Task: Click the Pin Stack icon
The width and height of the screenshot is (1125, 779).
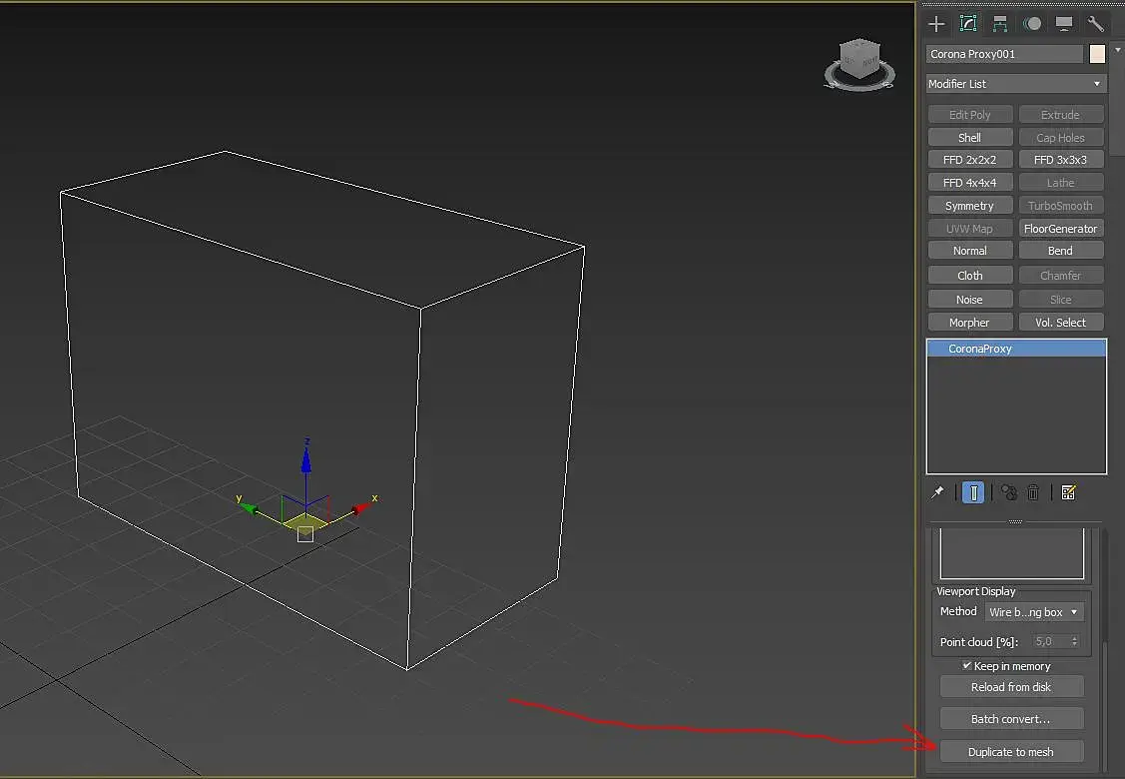Action: click(937, 492)
